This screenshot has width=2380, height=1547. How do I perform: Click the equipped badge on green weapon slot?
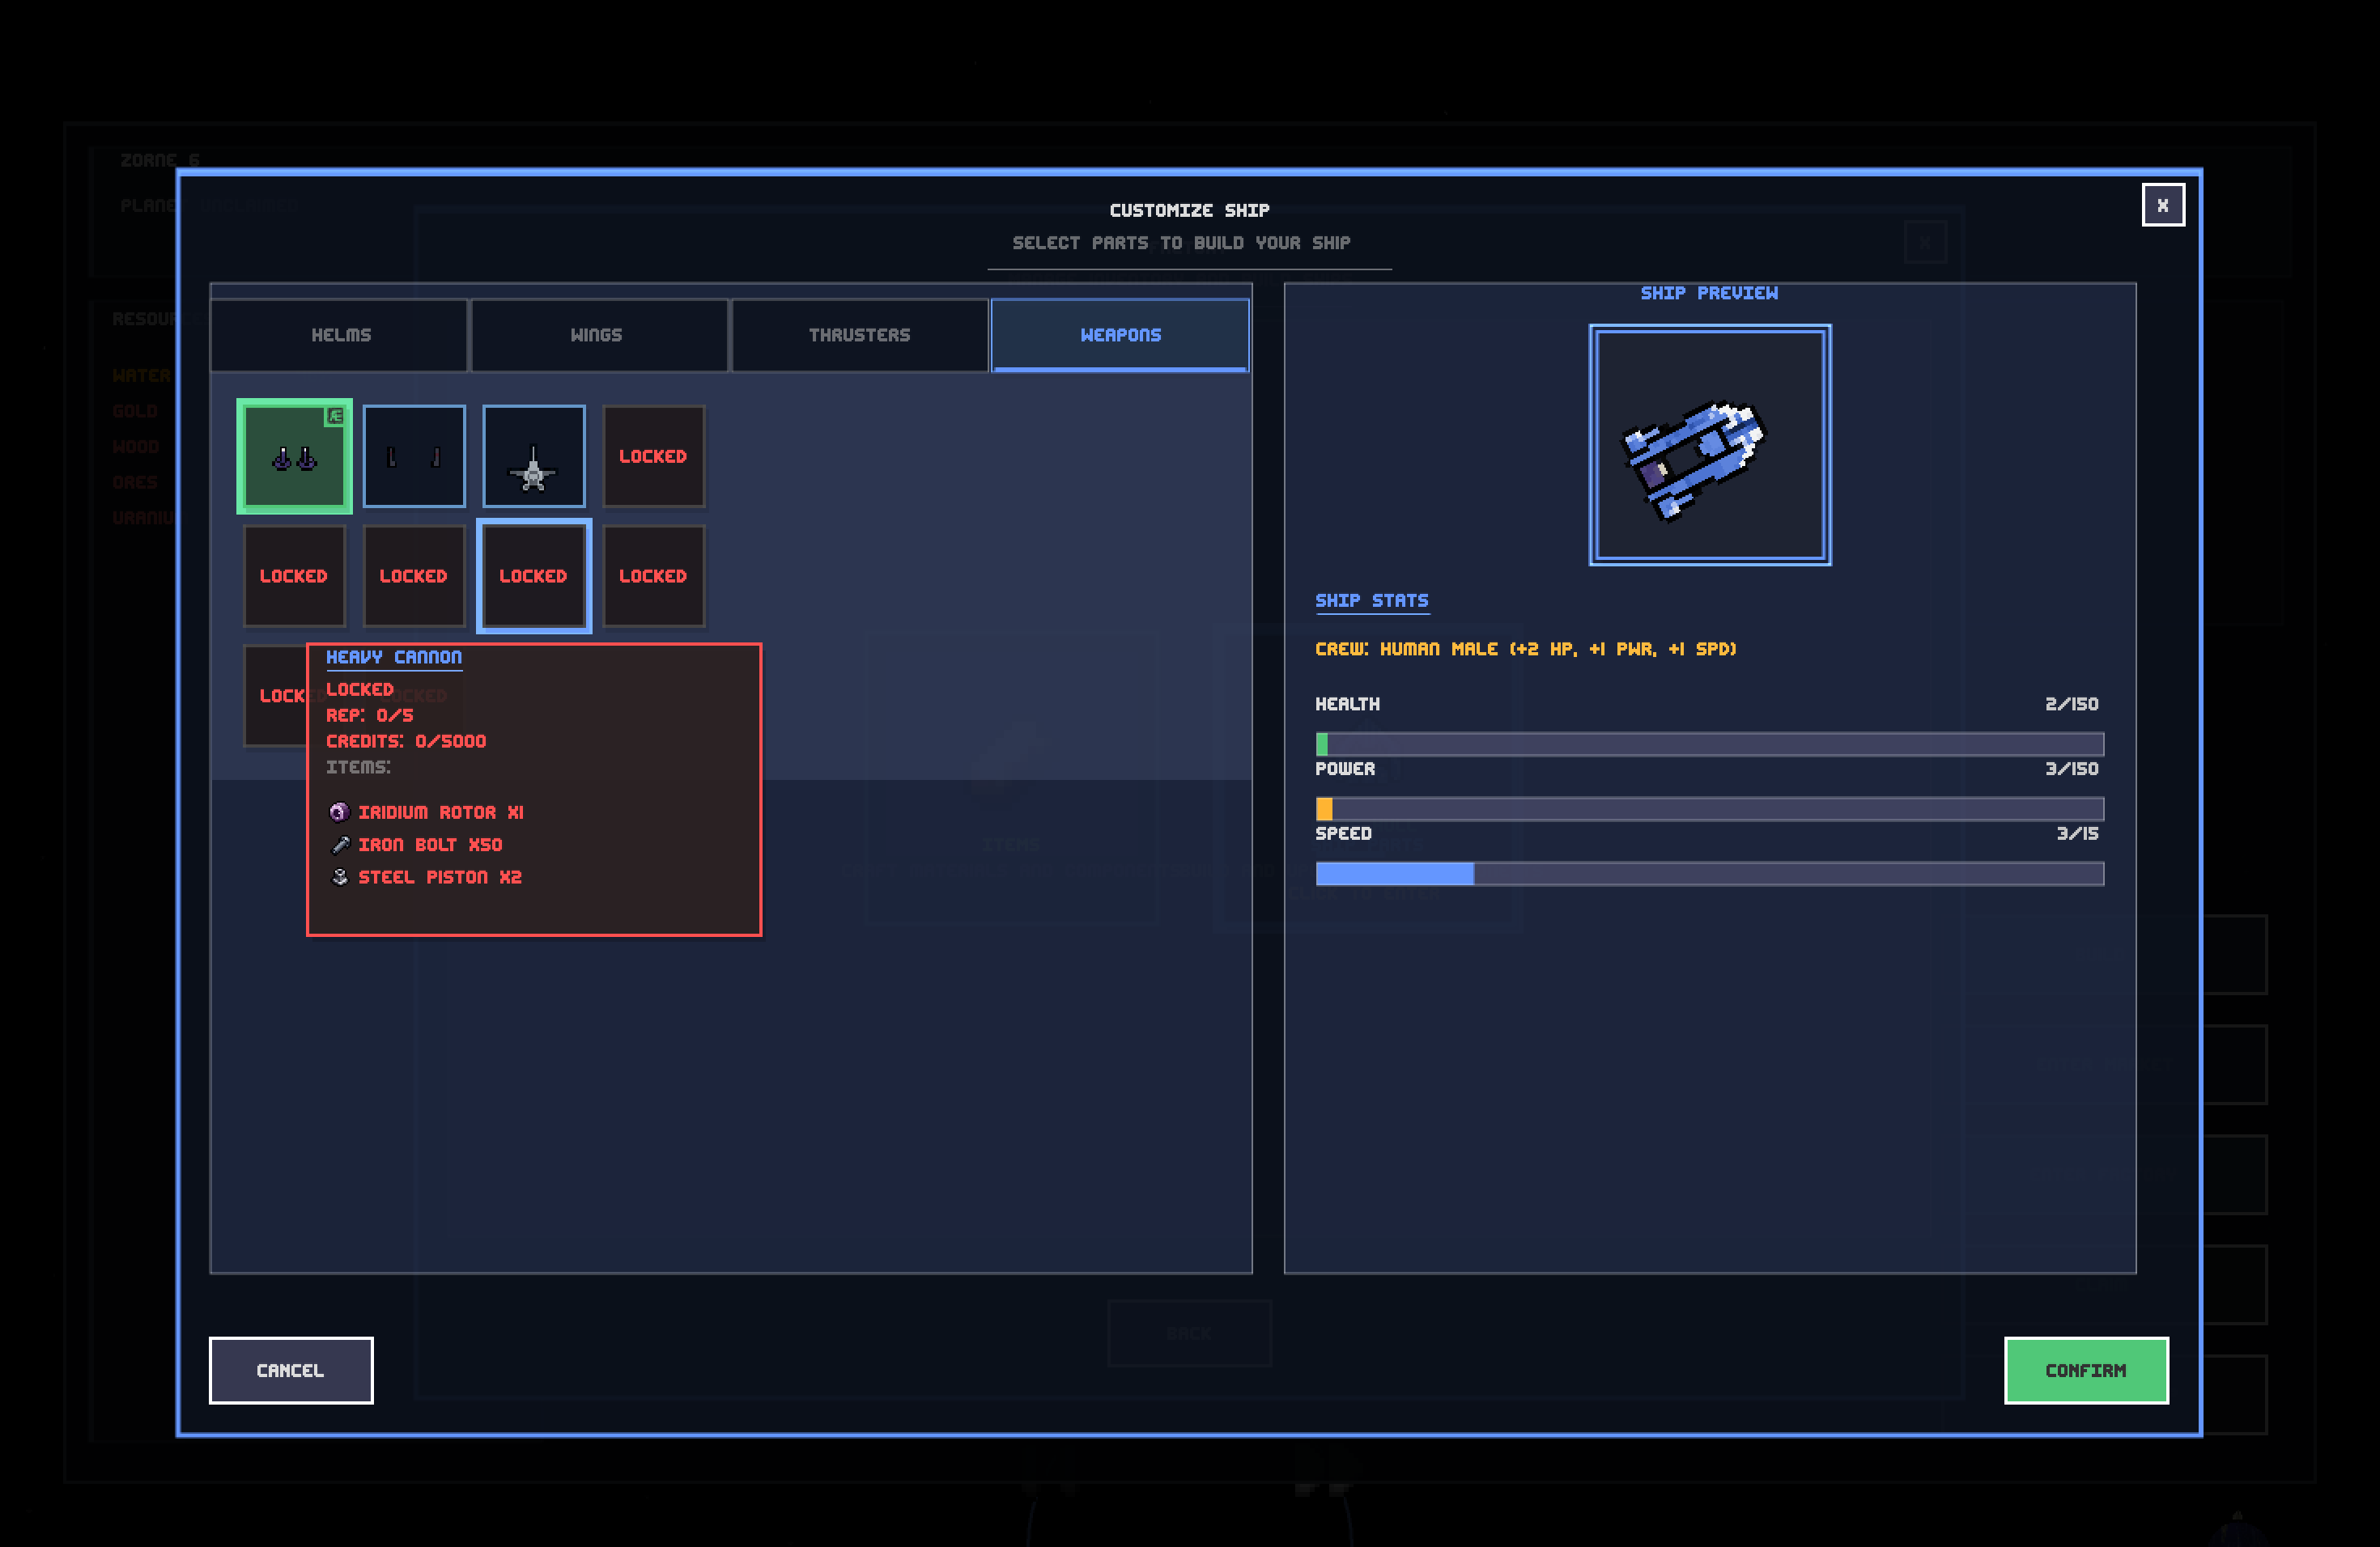336,415
